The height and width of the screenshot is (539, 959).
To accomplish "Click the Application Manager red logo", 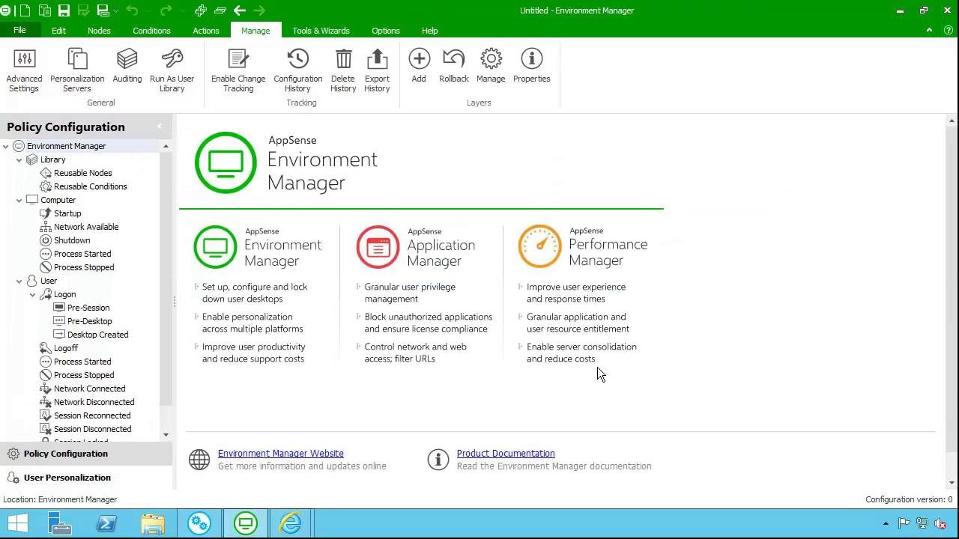I will (x=378, y=247).
